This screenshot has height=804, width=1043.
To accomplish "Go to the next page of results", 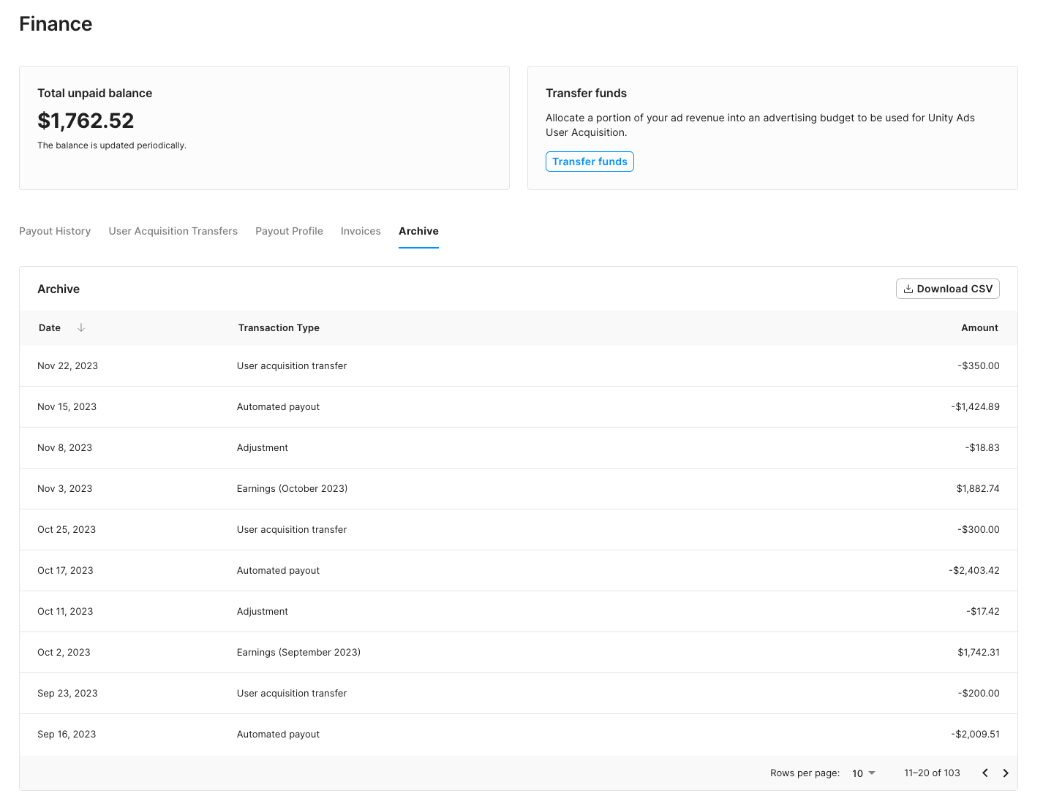I will click(x=1006, y=773).
